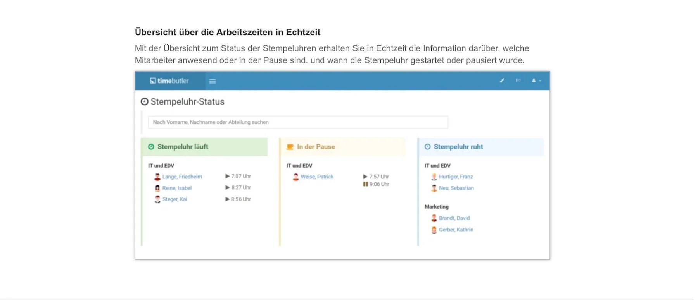
Task: Open employee Gerber, Kathrin
Action: tap(456, 230)
